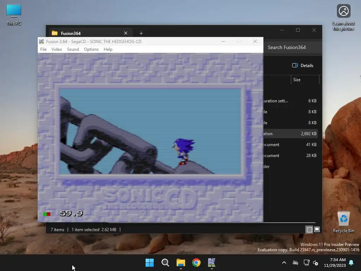Select the 28 KB document row

pos(290,156)
